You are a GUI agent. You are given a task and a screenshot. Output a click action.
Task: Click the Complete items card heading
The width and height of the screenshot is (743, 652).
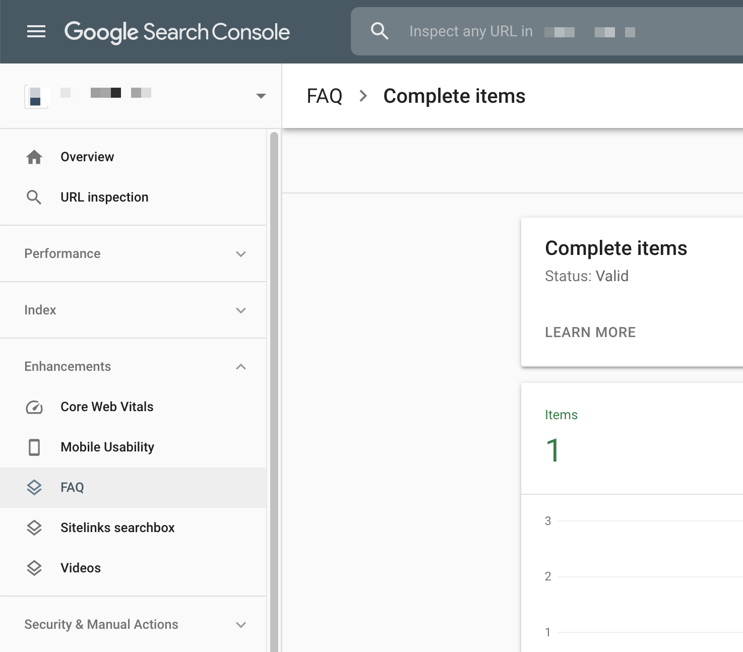(616, 248)
